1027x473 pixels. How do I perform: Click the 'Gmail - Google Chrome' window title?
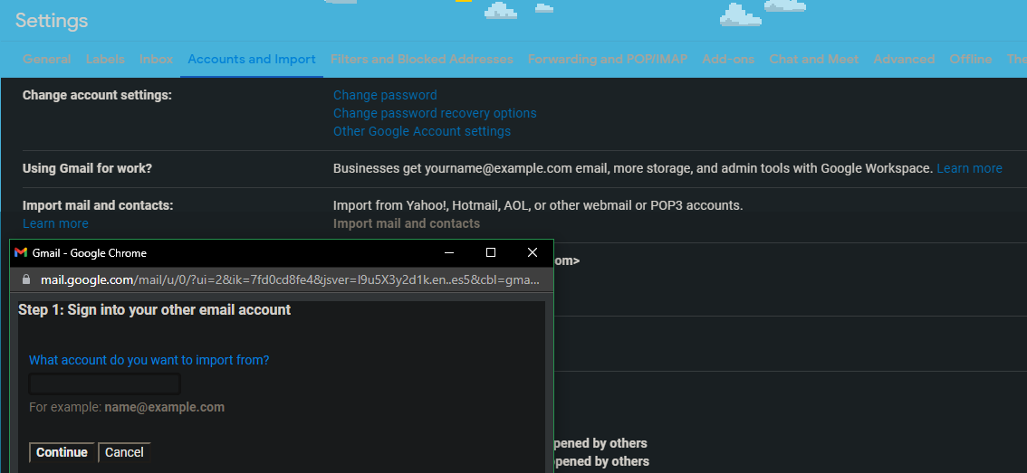(89, 253)
